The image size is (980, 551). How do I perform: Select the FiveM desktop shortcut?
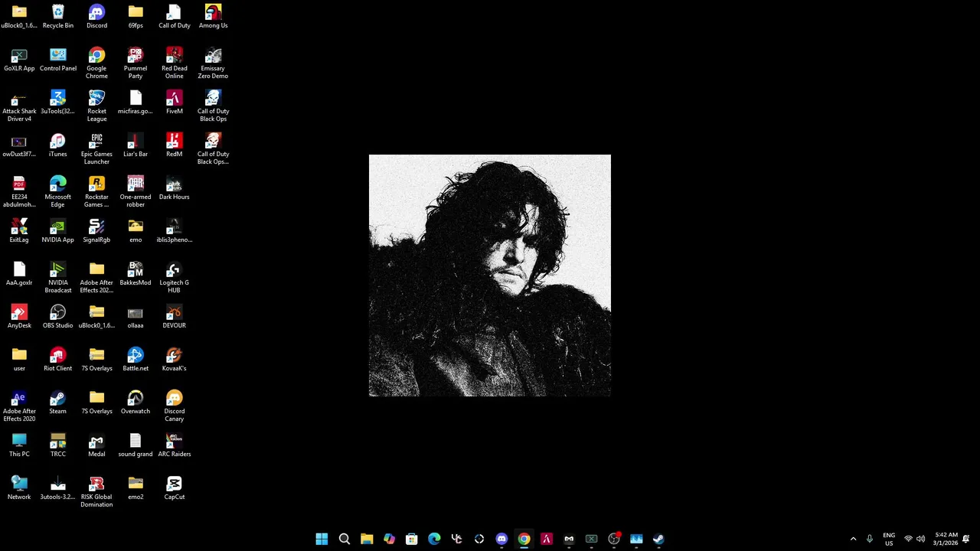tap(175, 103)
